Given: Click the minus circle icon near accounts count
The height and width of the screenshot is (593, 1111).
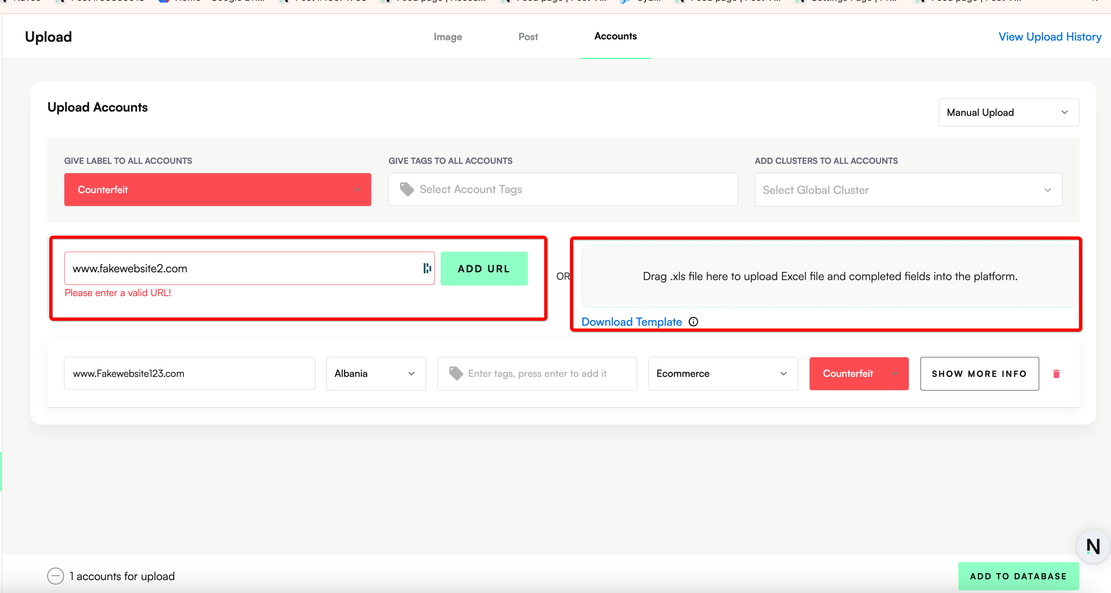Looking at the screenshot, I should click(55, 576).
